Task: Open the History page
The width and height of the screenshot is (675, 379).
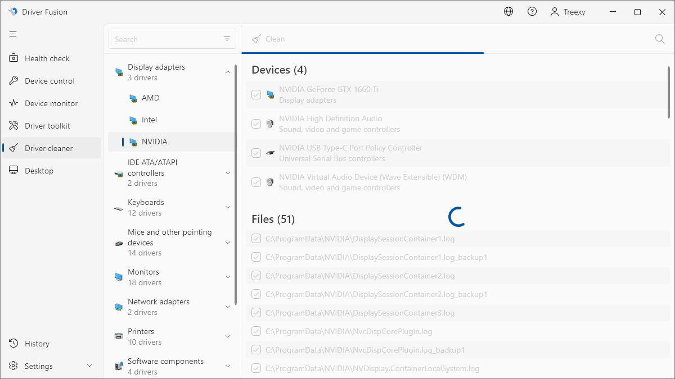Action: (x=37, y=344)
